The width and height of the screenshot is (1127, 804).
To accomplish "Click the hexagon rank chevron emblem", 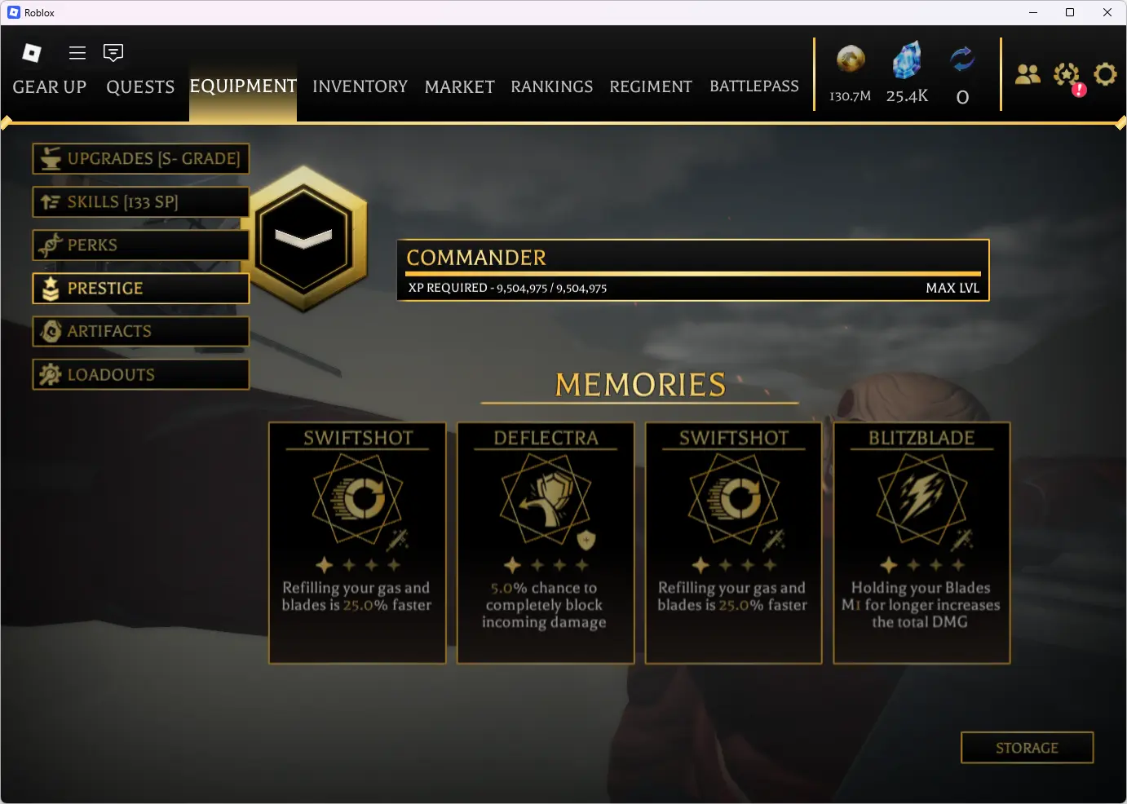I will tap(304, 238).
